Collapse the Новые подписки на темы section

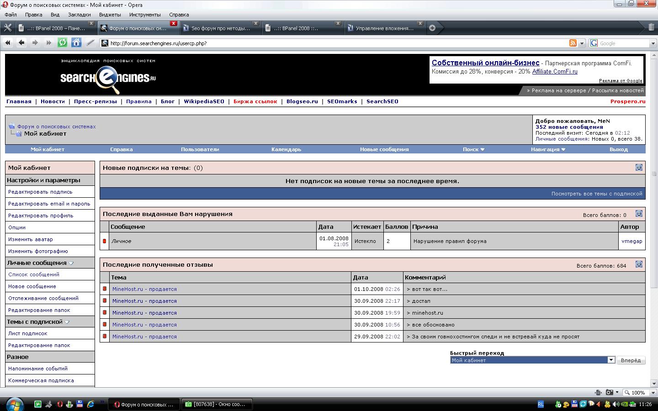(639, 168)
